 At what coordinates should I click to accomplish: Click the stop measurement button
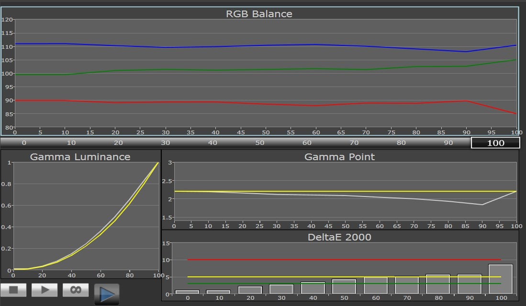(x=13, y=290)
